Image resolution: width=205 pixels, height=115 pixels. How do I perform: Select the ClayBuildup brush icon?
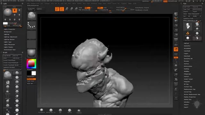coord(17,78)
